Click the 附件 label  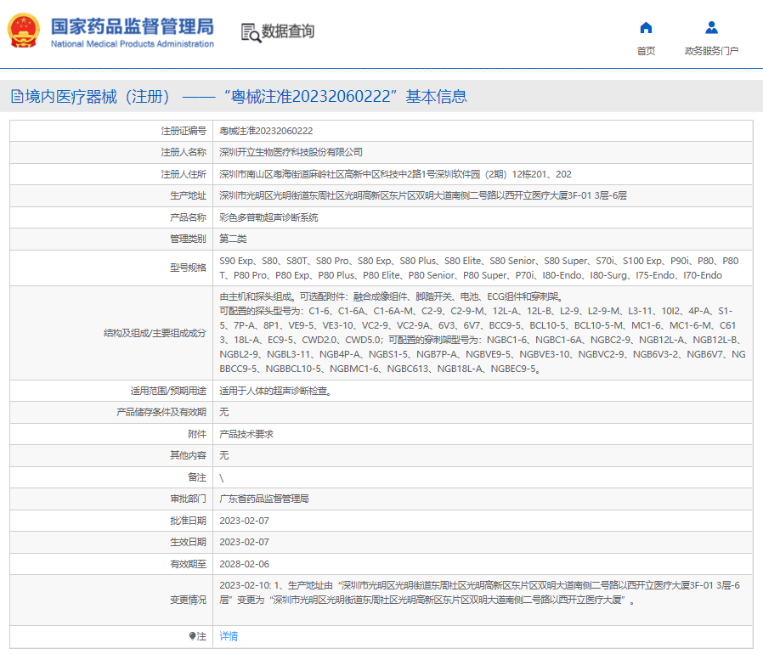pos(197,434)
